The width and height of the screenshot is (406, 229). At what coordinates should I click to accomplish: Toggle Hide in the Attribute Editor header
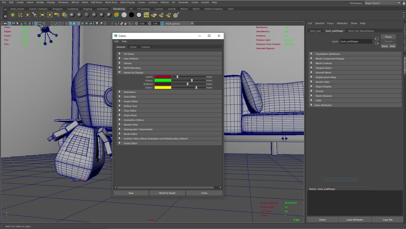[392, 46]
